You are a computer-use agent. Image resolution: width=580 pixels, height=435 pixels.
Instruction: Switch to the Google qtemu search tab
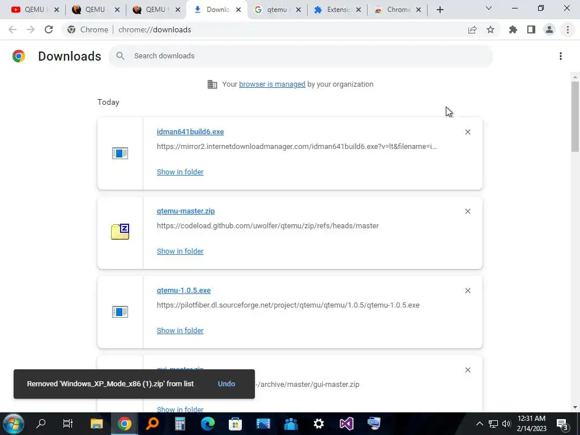(276, 10)
